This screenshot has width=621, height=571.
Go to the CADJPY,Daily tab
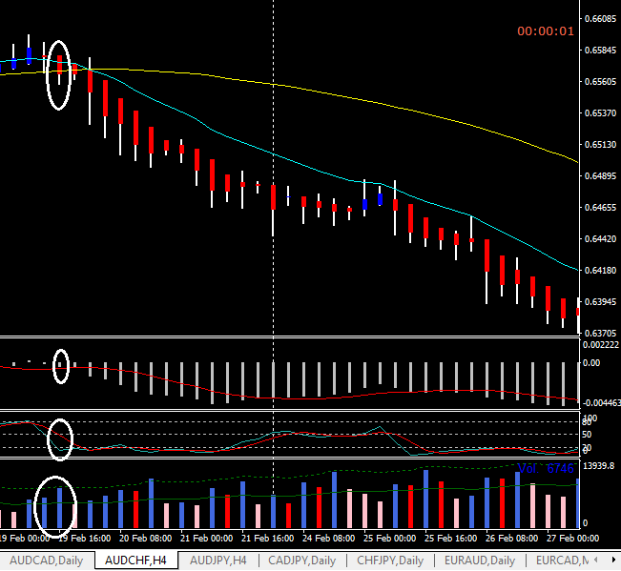tap(302, 561)
